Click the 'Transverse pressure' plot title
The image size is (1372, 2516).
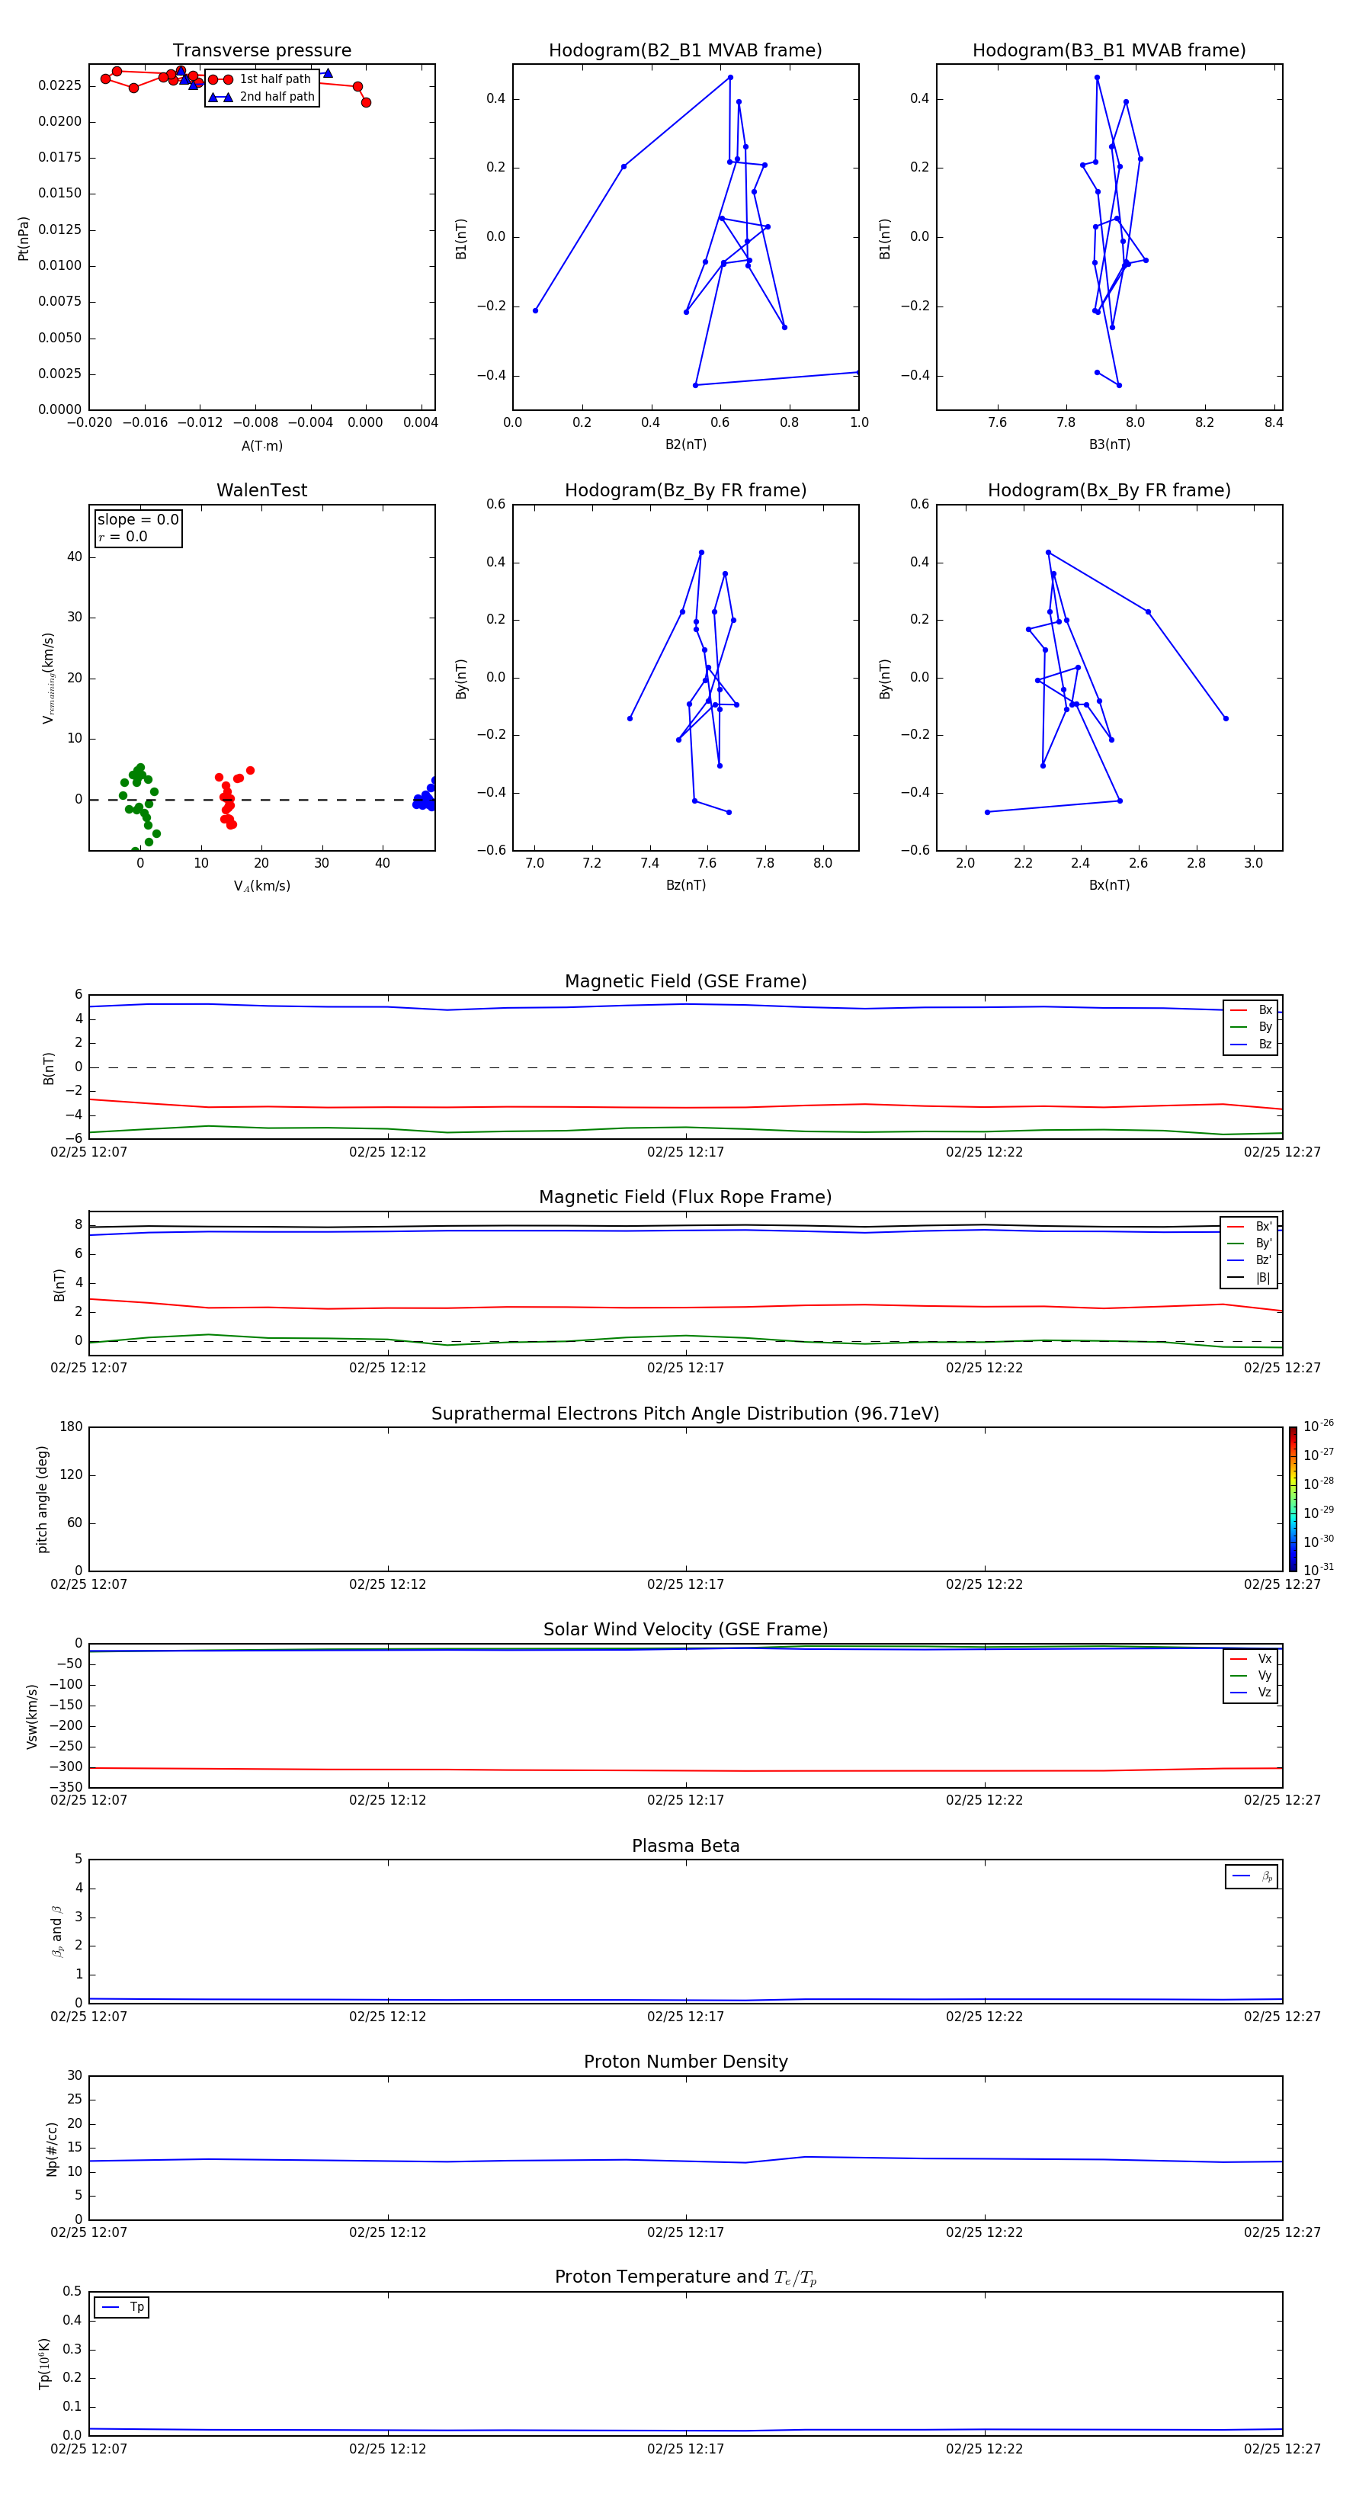pyautogui.click(x=261, y=51)
